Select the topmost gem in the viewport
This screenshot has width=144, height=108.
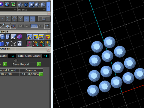(x=109, y=42)
